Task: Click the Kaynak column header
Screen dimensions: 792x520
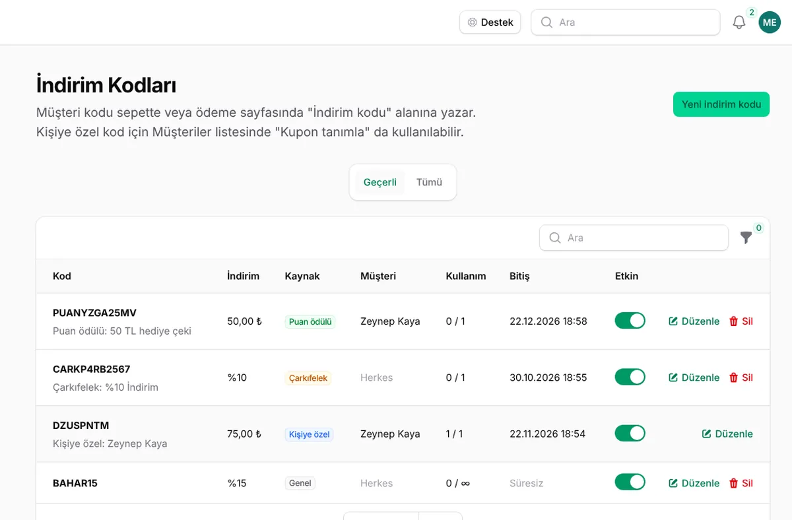Action: point(302,276)
